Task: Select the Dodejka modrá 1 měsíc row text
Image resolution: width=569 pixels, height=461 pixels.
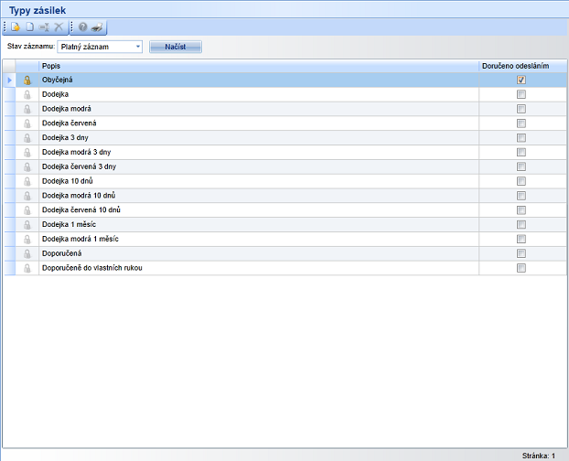Action: tap(81, 239)
